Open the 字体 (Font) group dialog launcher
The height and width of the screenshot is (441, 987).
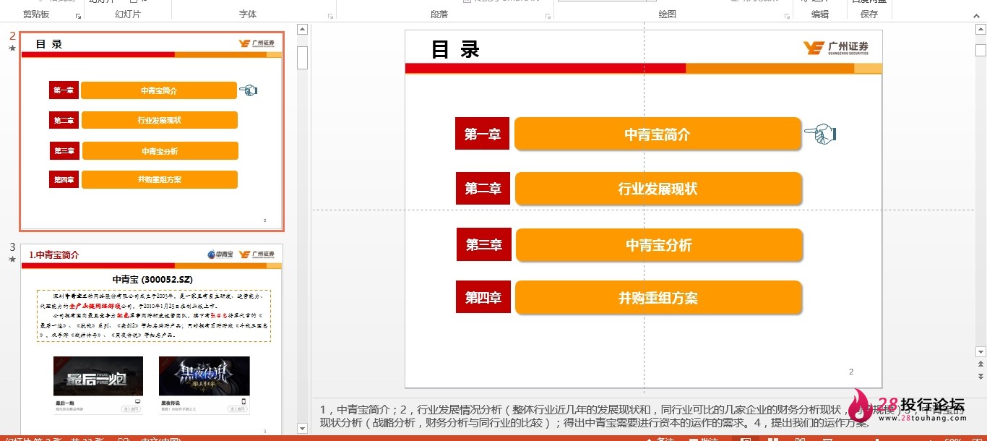pos(330,15)
